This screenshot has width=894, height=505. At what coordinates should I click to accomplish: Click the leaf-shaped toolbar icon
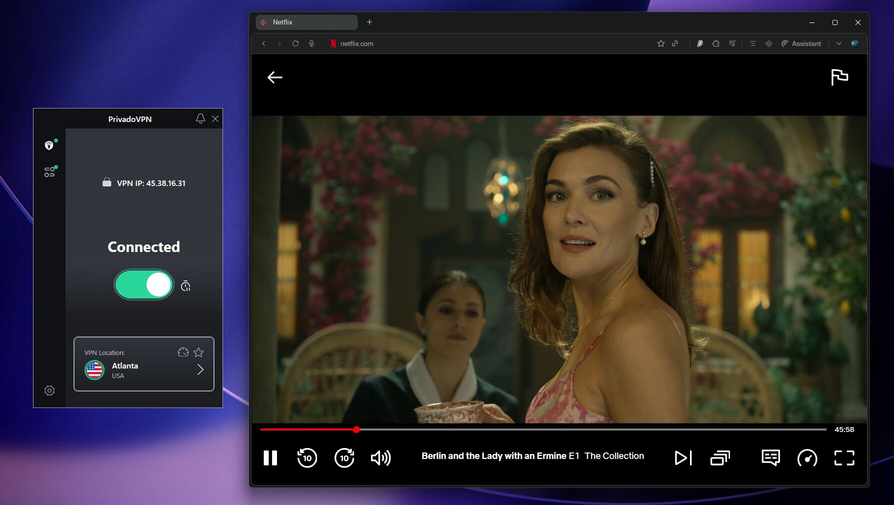pos(700,43)
